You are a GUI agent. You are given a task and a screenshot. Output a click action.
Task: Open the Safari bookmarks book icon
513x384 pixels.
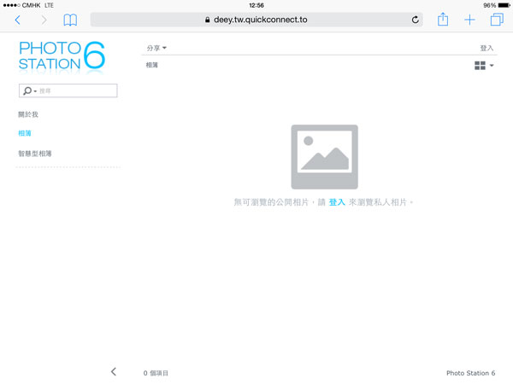click(x=70, y=20)
